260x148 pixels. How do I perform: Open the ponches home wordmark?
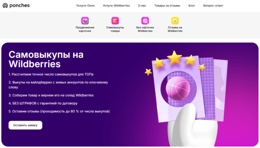pos(19,6)
